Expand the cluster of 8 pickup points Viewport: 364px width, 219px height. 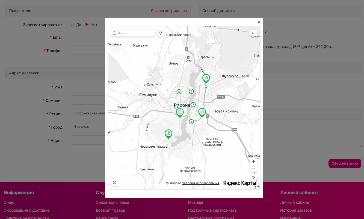click(x=193, y=105)
